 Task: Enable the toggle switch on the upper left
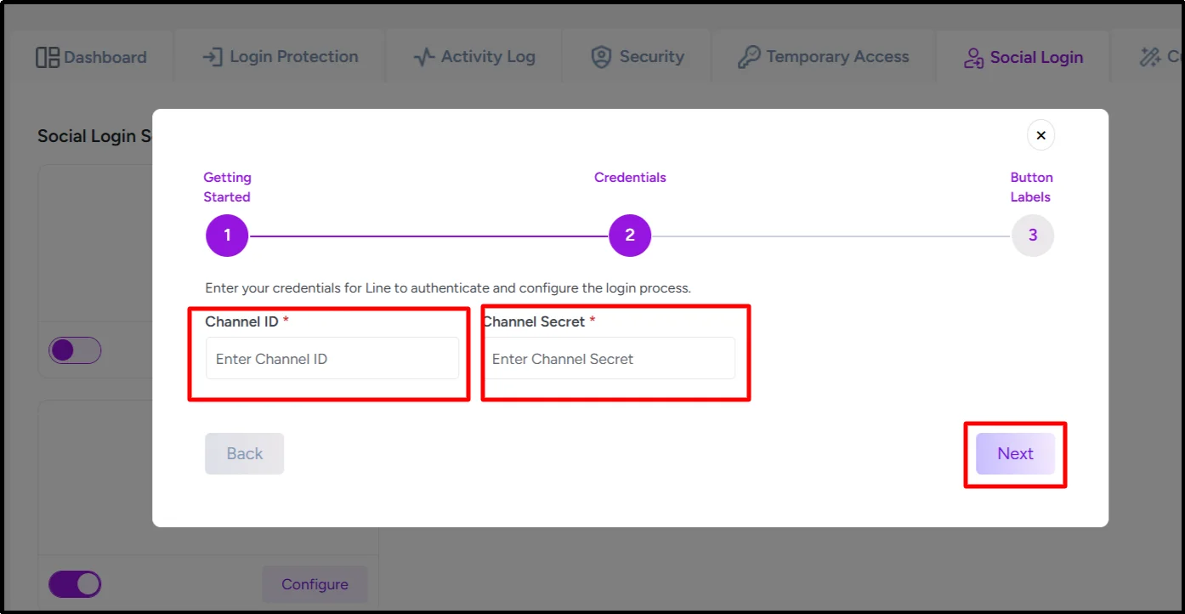tap(75, 350)
